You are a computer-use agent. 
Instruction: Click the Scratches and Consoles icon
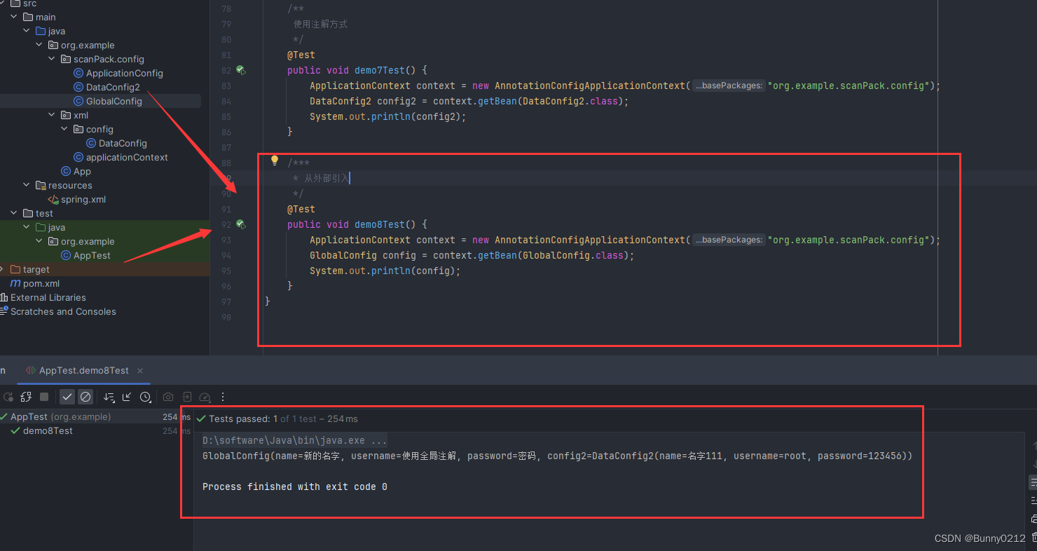click(4, 311)
